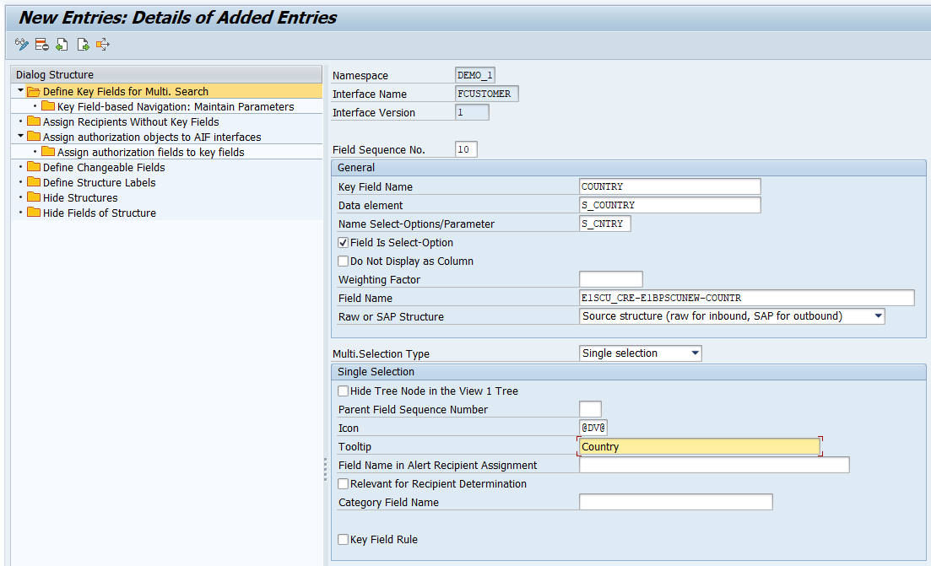Go to the previous entry icon
This screenshot has width=931, height=566.
(x=62, y=45)
